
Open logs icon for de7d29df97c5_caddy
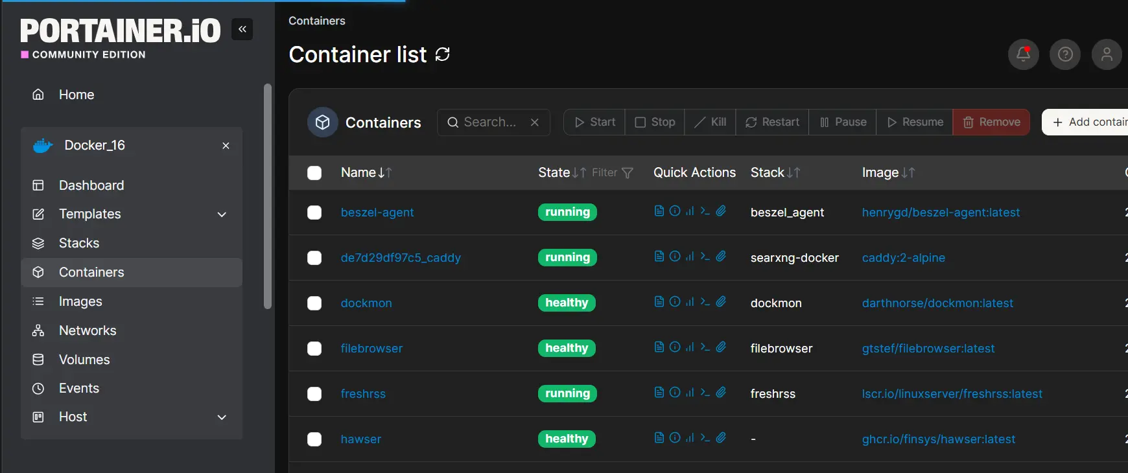659,256
